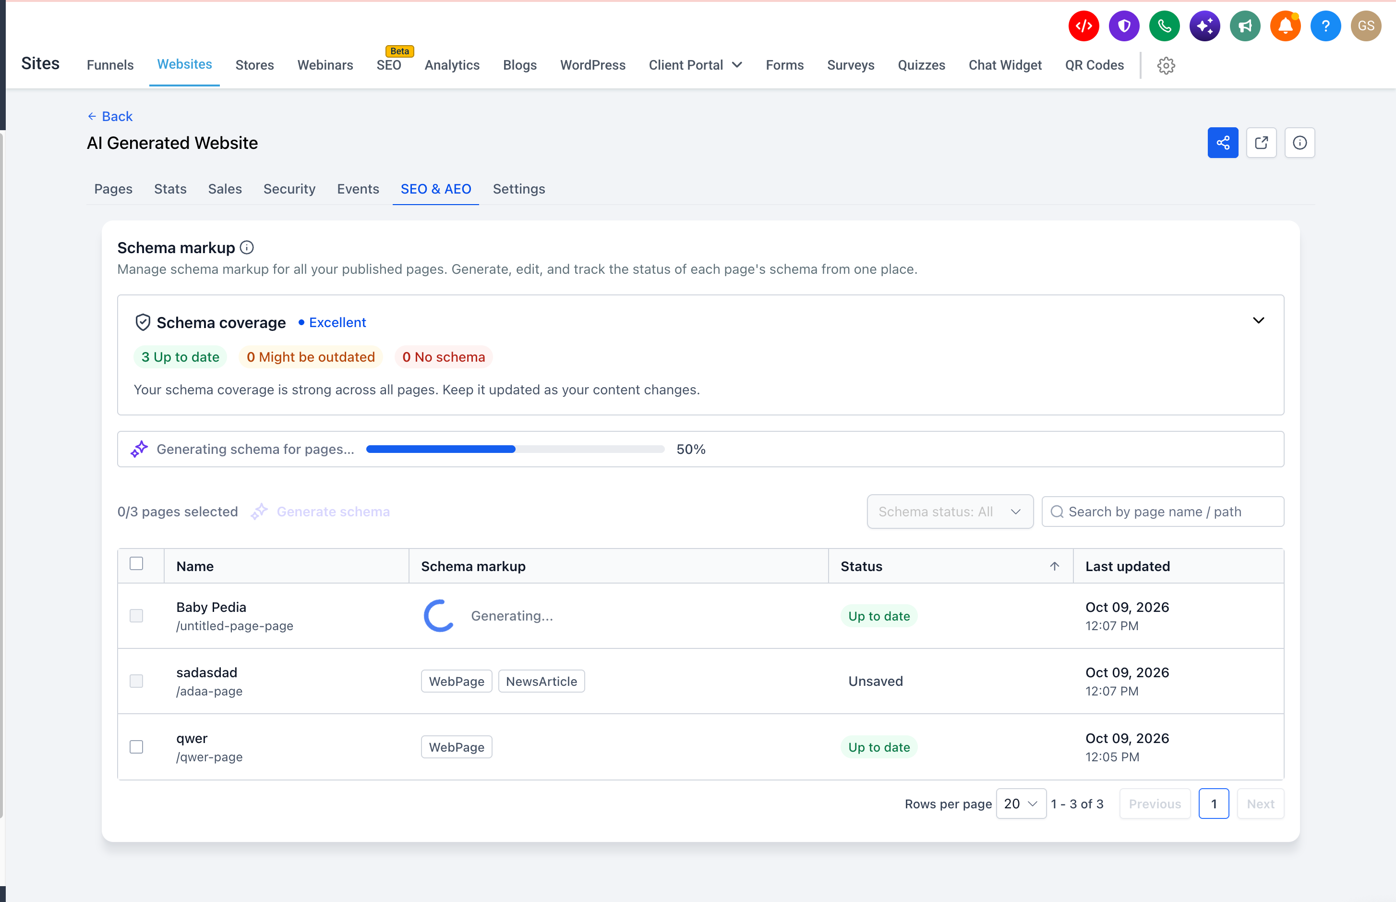
Task: Open the rows per page dropdown
Action: [1021, 804]
